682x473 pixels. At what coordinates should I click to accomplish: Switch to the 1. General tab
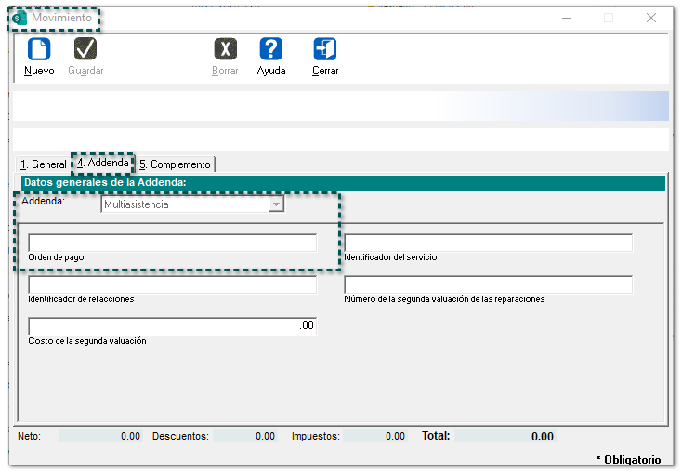click(43, 164)
